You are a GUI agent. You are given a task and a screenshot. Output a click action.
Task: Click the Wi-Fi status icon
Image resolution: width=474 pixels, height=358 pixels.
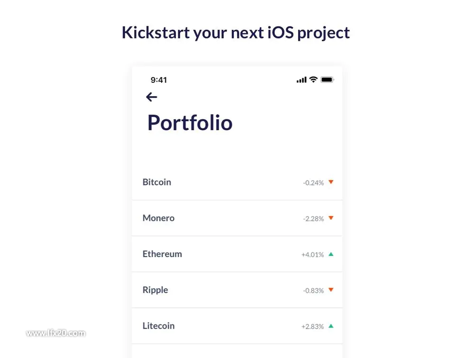point(313,80)
